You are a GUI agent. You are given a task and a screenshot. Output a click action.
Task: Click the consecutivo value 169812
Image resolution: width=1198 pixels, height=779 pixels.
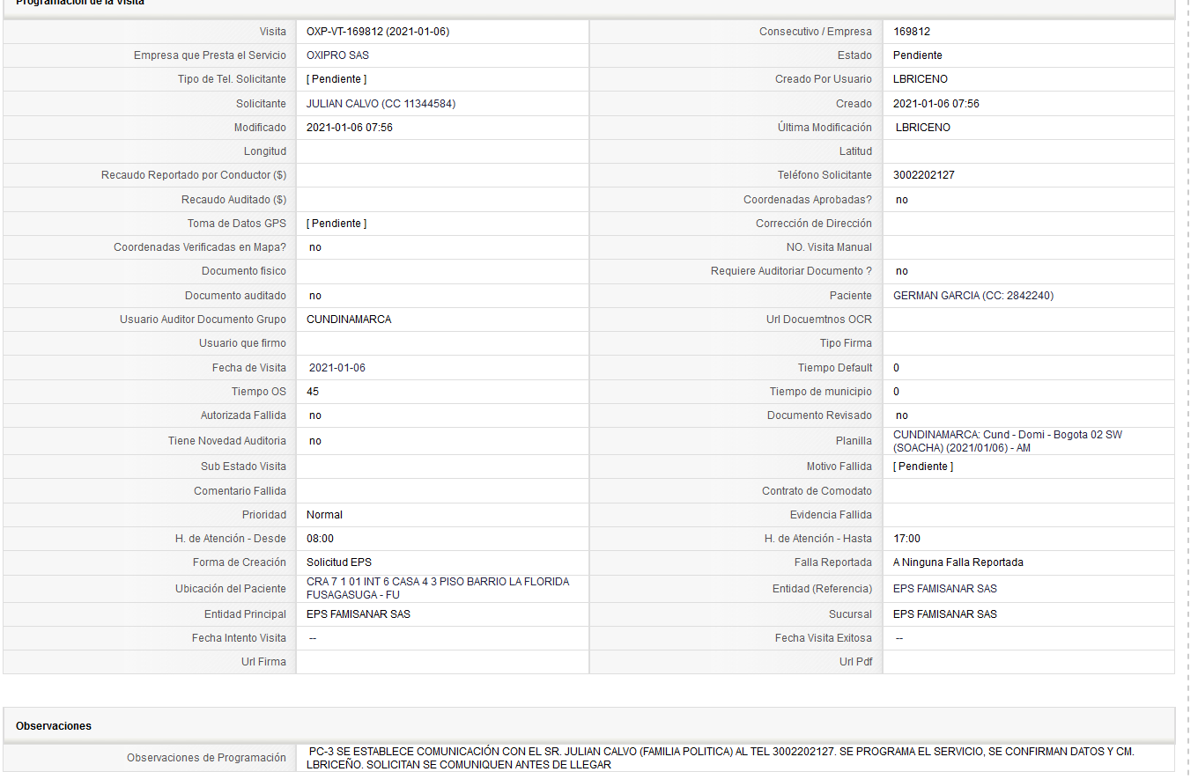(x=912, y=32)
